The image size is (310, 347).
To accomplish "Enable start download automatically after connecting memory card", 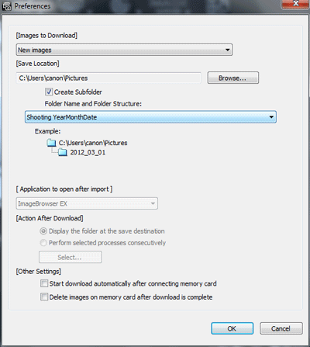I will [x=44, y=283].
